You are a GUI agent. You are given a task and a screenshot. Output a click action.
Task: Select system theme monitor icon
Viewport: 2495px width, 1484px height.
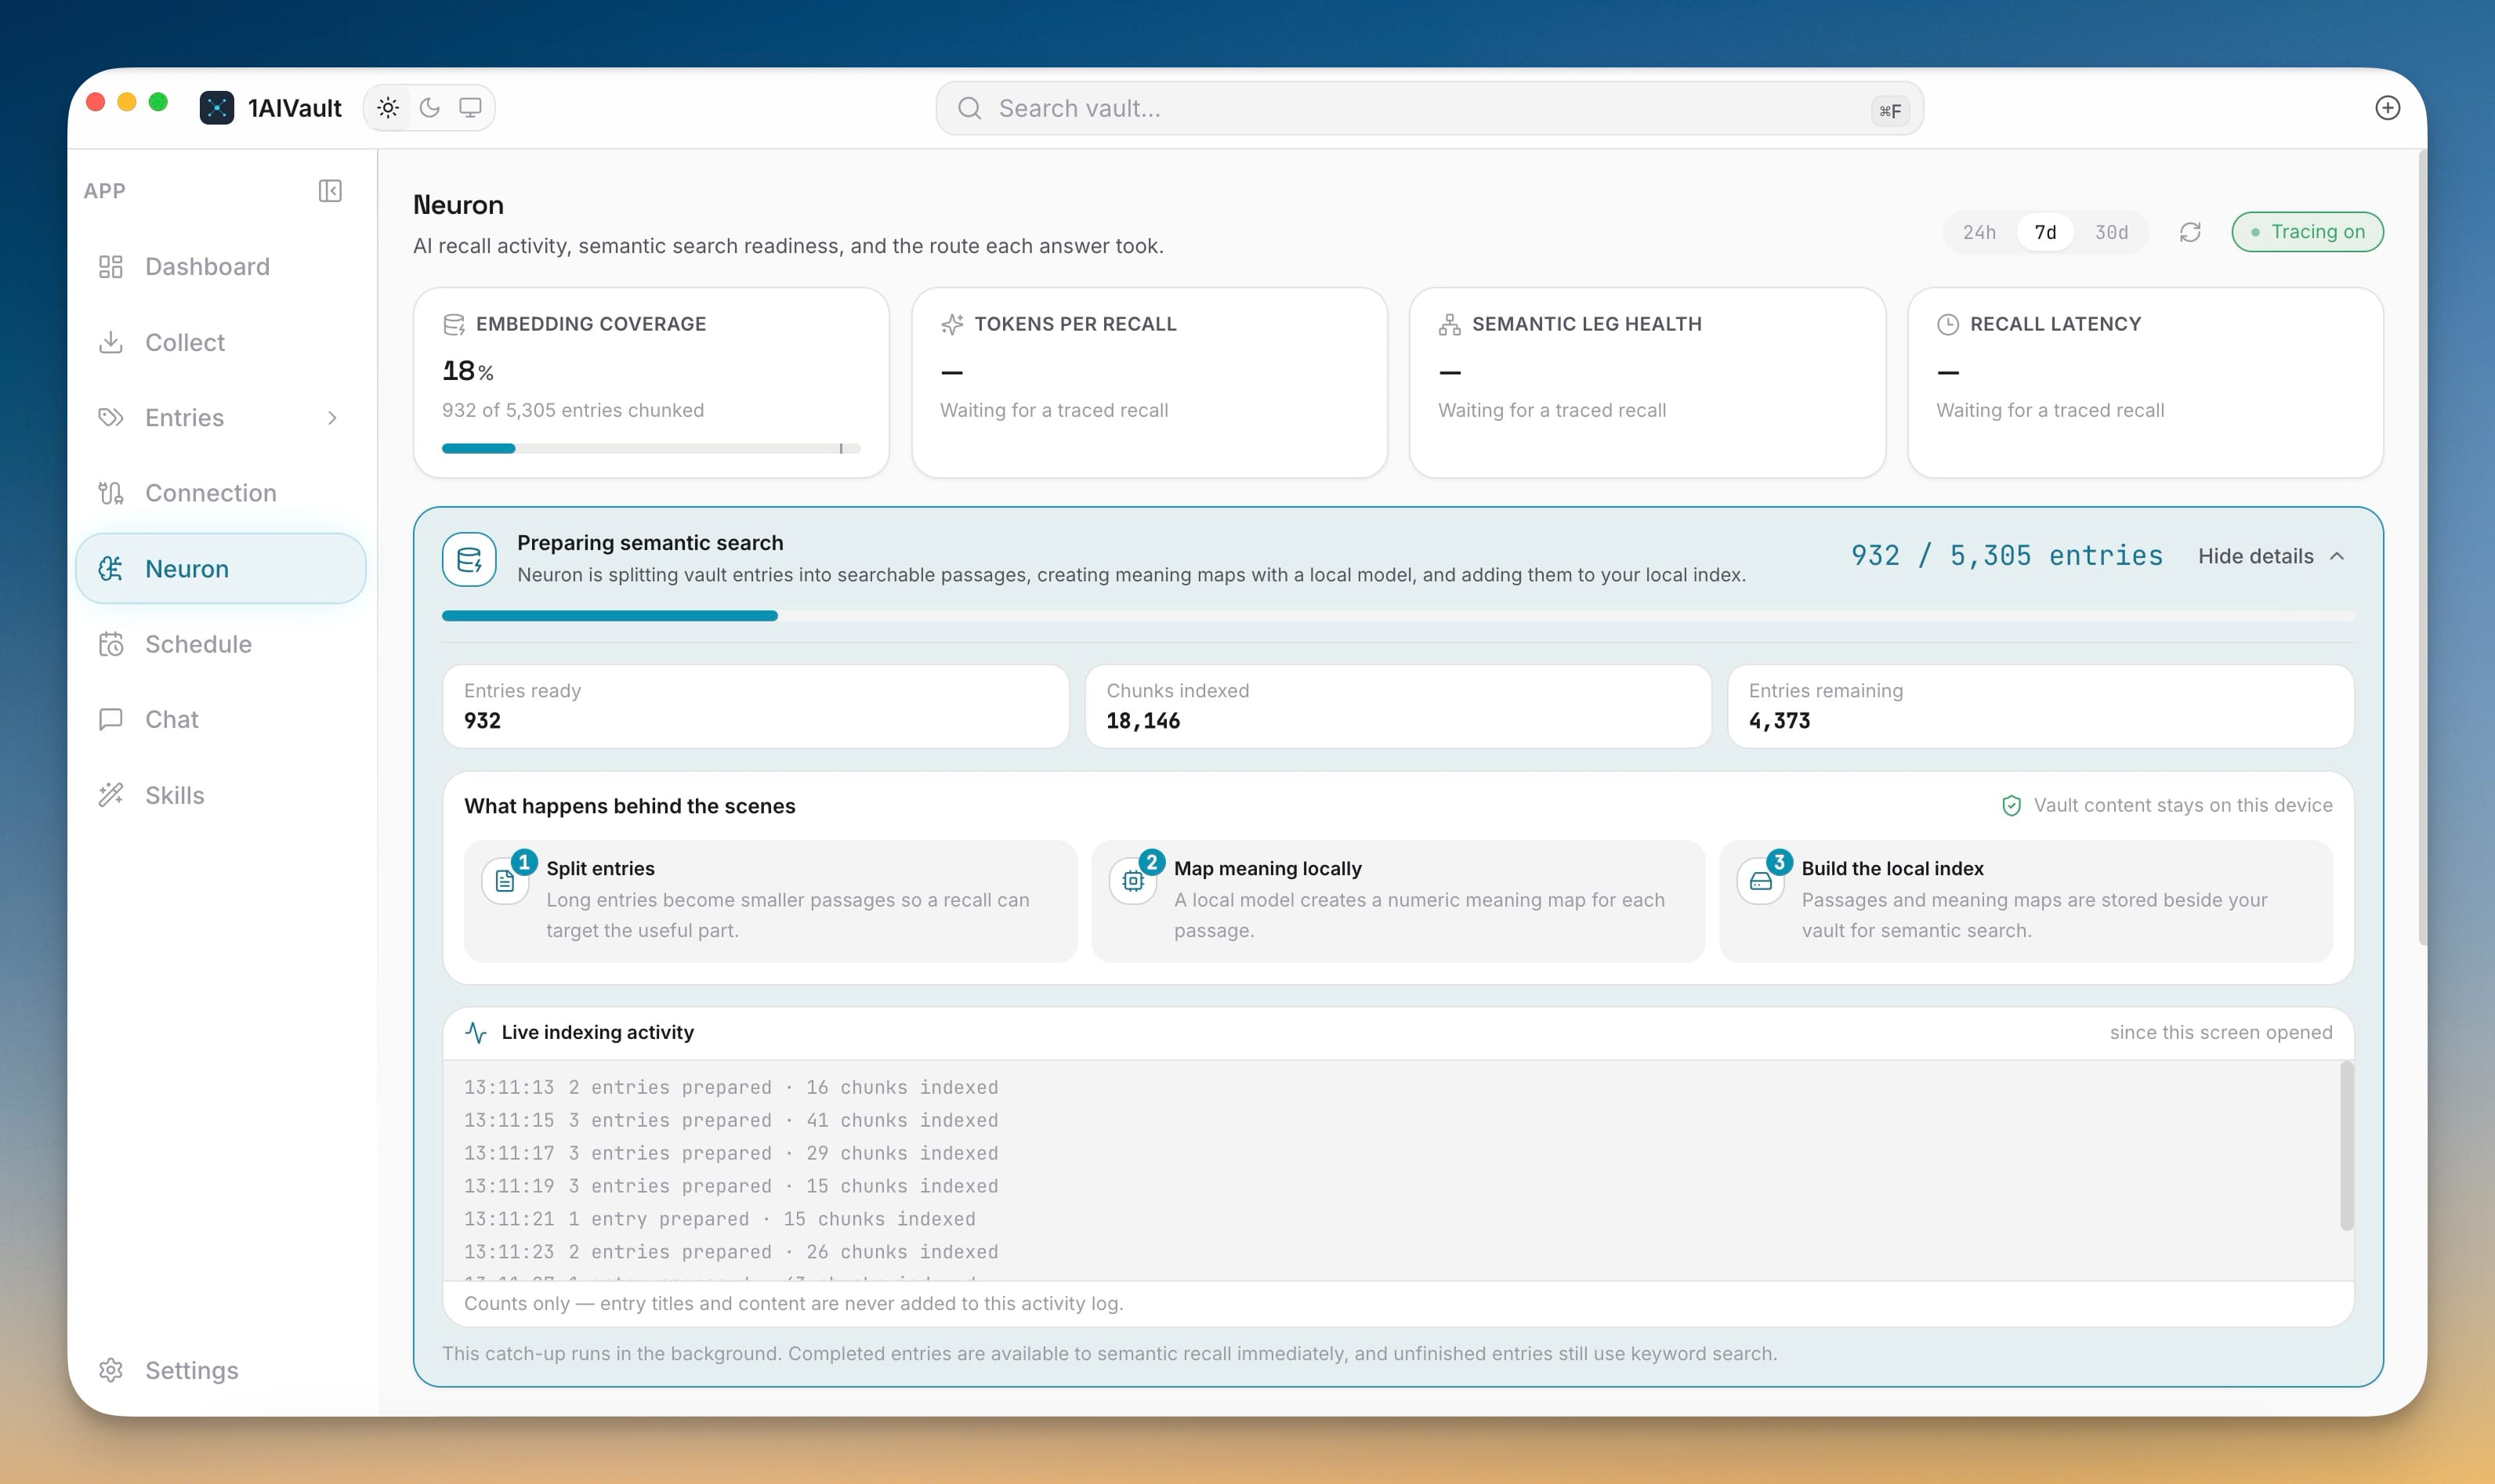[470, 108]
